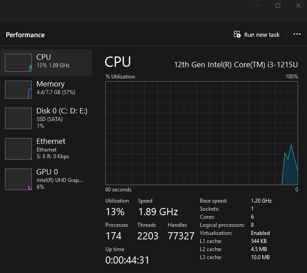Click the CPU utilization graph

click(202, 133)
